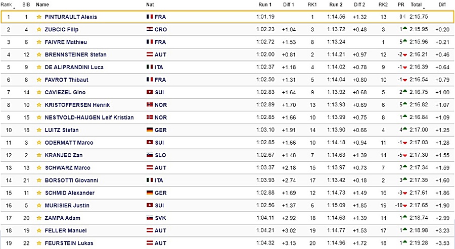Open athlete page for DE ALIPRANDINI Luca
Image resolution: width=455 pixels, height=249 pixels.
pyautogui.click(x=74, y=67)
